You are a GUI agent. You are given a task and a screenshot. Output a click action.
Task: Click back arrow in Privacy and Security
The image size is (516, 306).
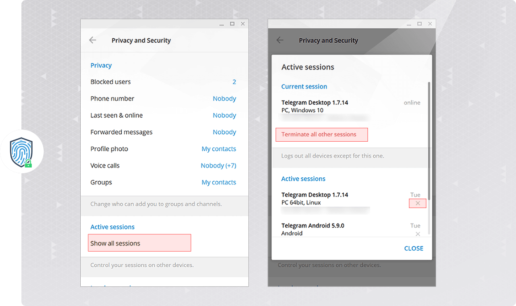pyautogui.click(x=93, y=40)
